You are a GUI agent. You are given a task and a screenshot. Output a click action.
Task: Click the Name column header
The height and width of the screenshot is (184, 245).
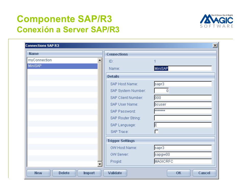tap(65, 54)
